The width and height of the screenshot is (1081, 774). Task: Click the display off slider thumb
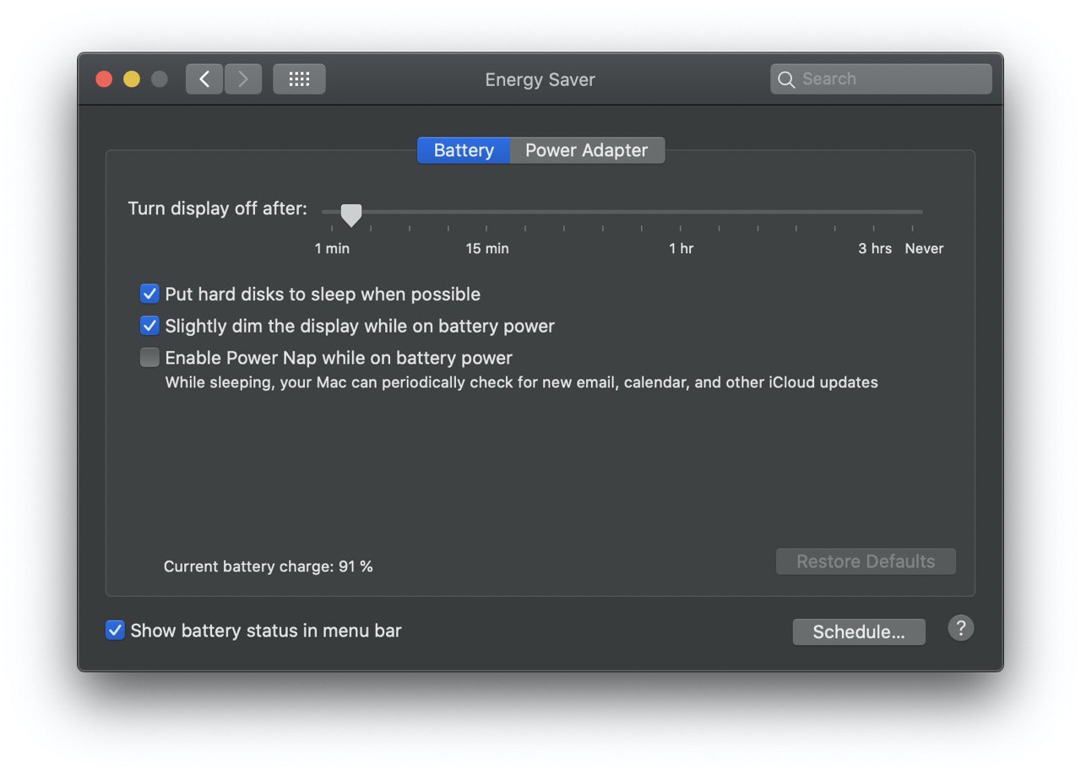coord(350,215)
